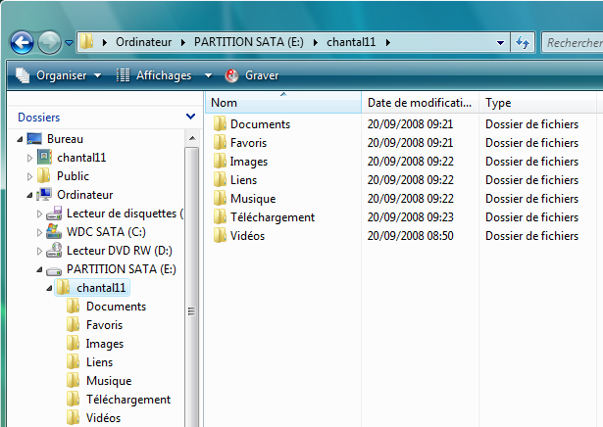
Task: Open the Organiser menu
Action: point(59,75)
